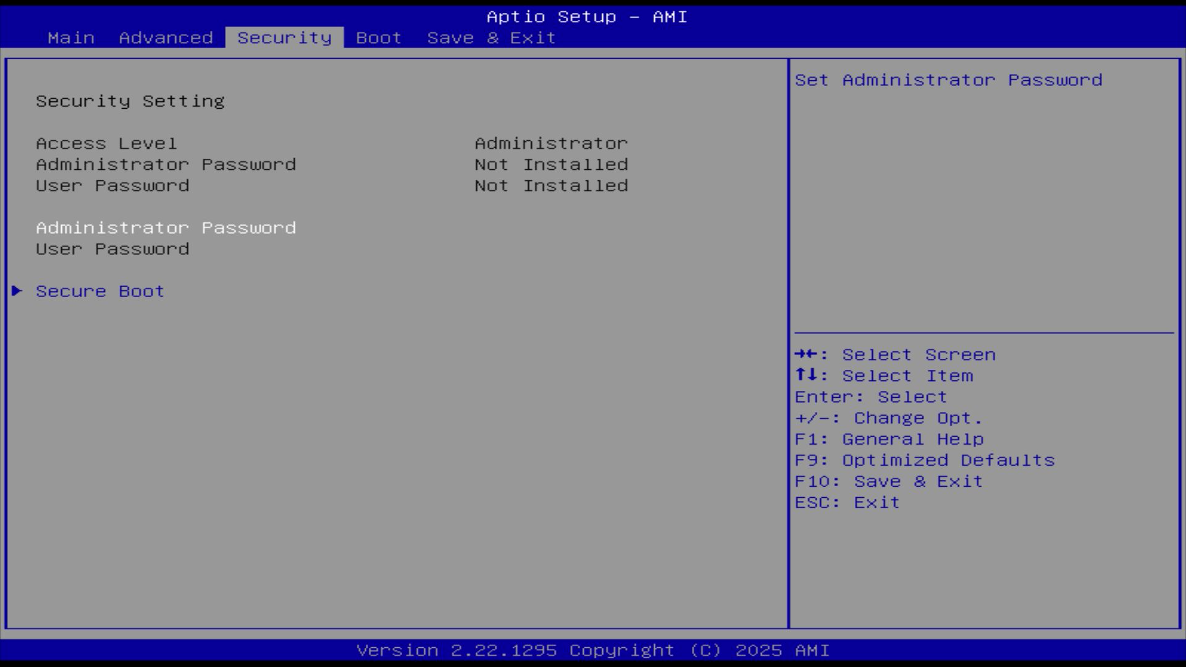Click the F9 Optimized Defaults hint
1186x667 pixels.
924,460
